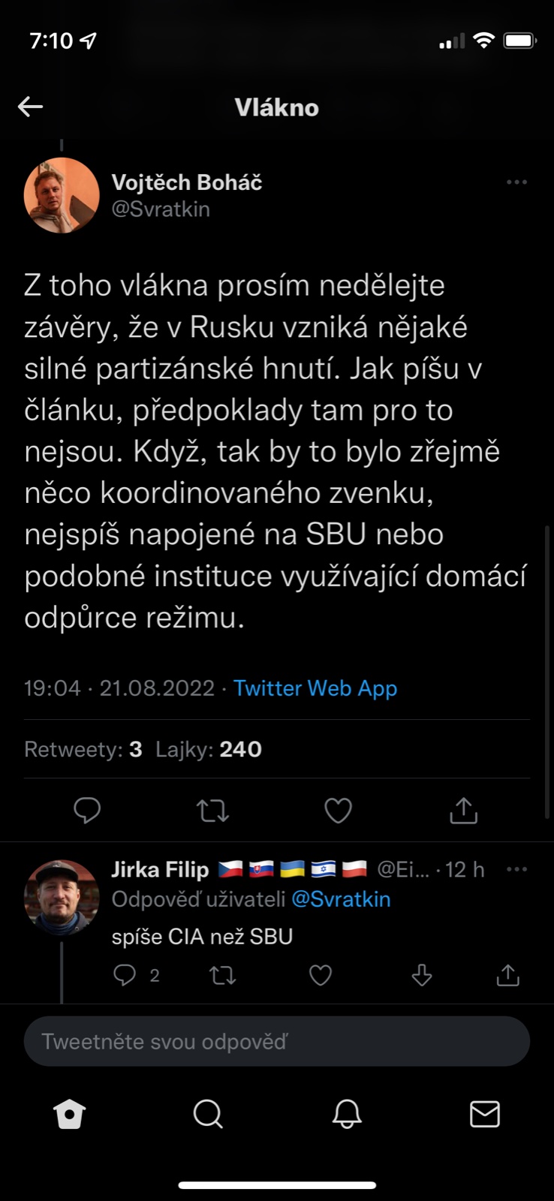
Task: Reply to the main tweet
Action: coord(87,810)
